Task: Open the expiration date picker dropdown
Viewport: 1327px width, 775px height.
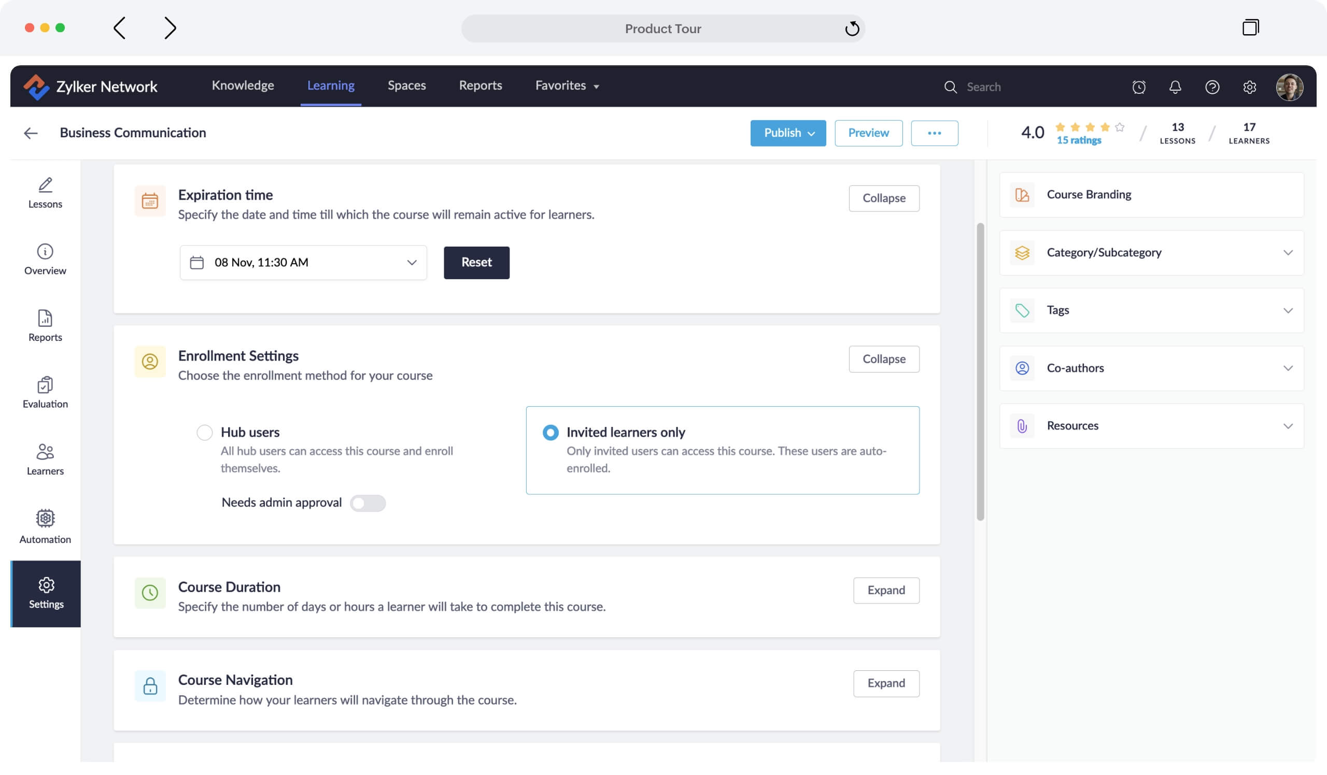Action: pos(411,263)
